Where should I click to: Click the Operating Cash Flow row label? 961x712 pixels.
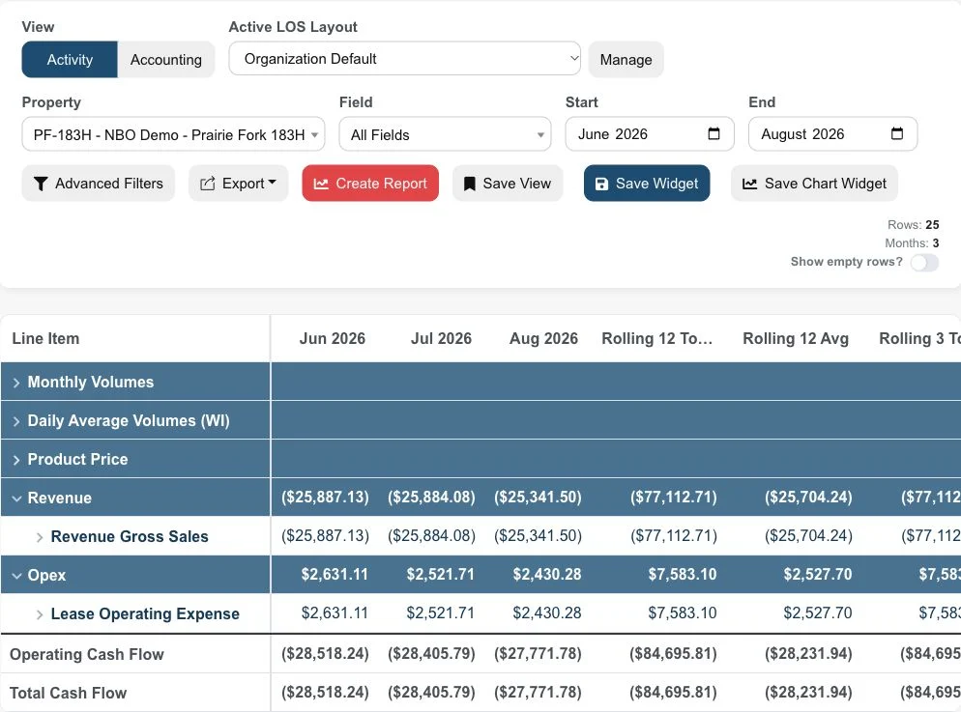(87, 654)
